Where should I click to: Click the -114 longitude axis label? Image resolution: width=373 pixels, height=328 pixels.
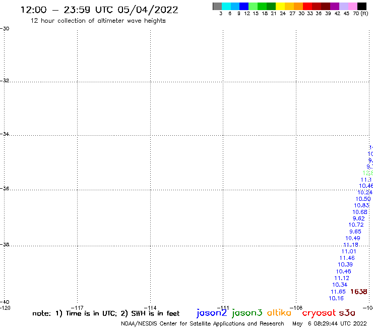(150, 308)
